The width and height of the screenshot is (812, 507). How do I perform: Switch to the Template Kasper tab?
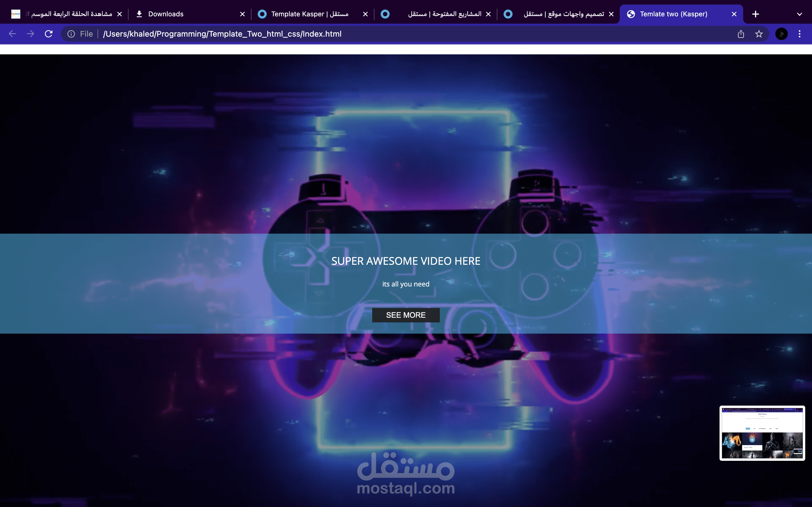click(309, 14)
